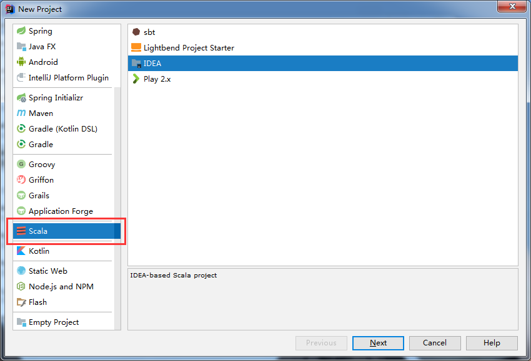Screen dimensions: 531x361
Task: Choose Spring Initializr from list
Action: [x=56, y=98]
